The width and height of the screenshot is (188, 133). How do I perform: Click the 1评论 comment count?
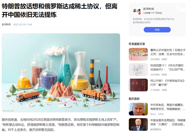tap(161, 114)
